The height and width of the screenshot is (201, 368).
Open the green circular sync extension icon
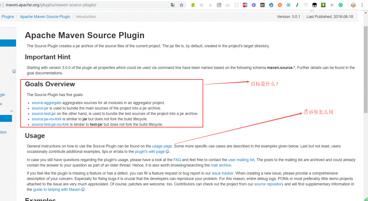pyautogui.click(x=340, y=5)
